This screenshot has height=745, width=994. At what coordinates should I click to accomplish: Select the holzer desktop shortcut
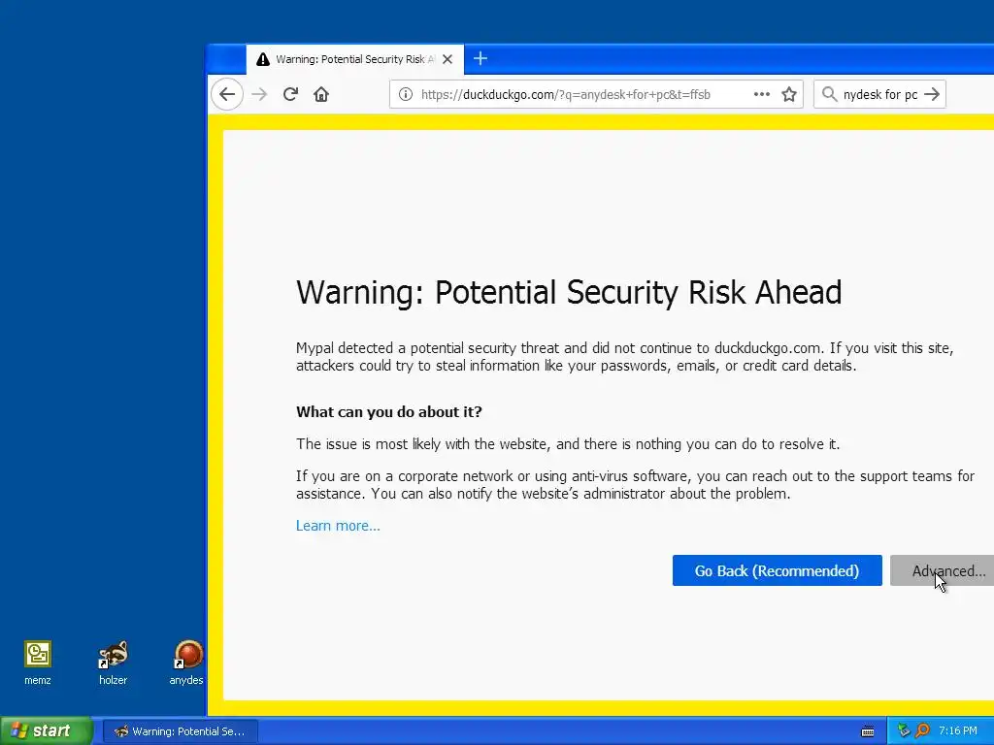(113, 664)
